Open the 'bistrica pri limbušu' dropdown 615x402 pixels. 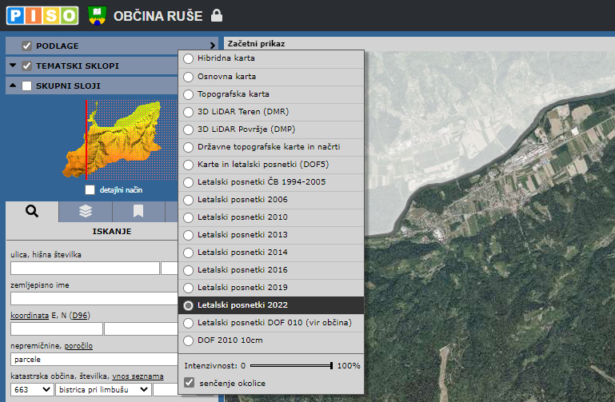click(x=102, y=389)
